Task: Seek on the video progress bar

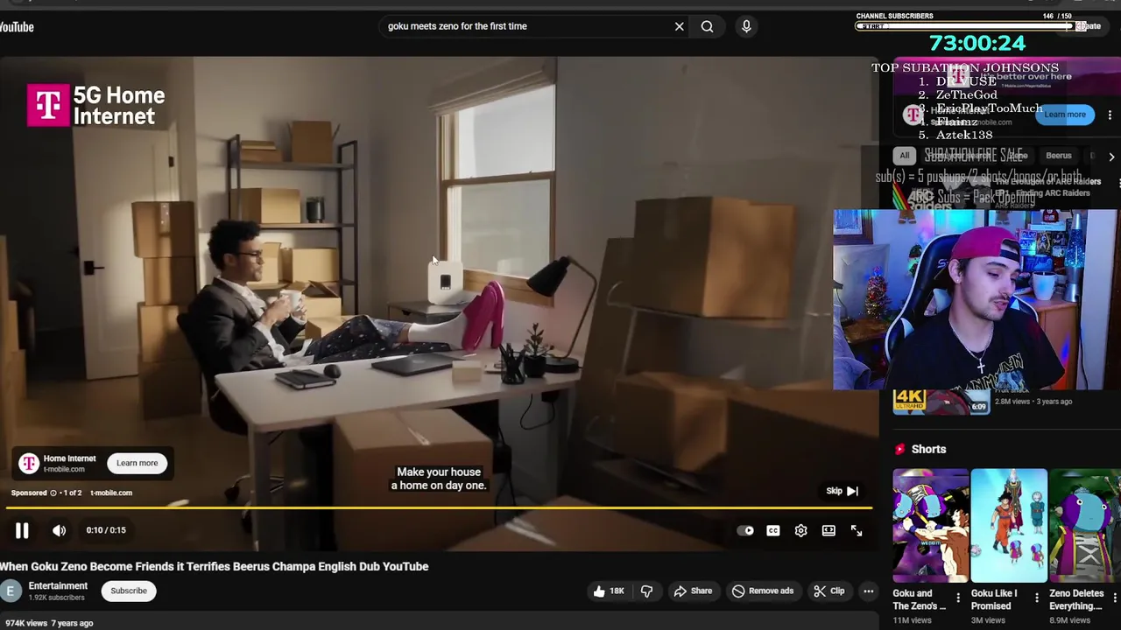Action: point(439,507)
